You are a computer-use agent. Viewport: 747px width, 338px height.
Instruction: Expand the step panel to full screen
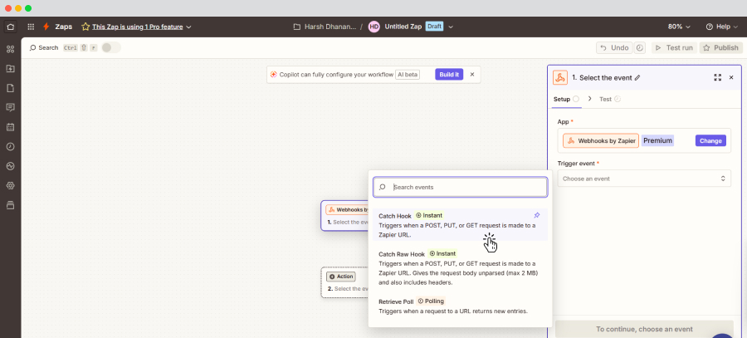click(717, 77)
